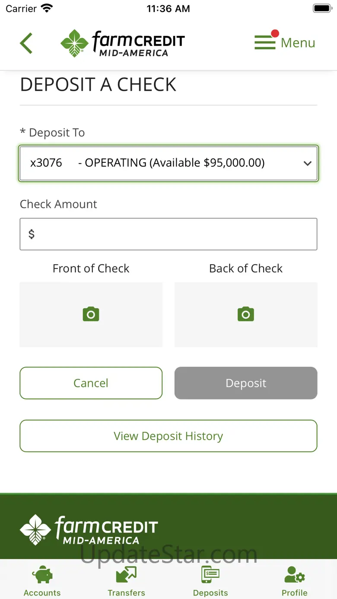Image resolution: width=337 pixels, height=599 pixels.
Task: Open Profile via person gear icon
Action: (295, 575)
